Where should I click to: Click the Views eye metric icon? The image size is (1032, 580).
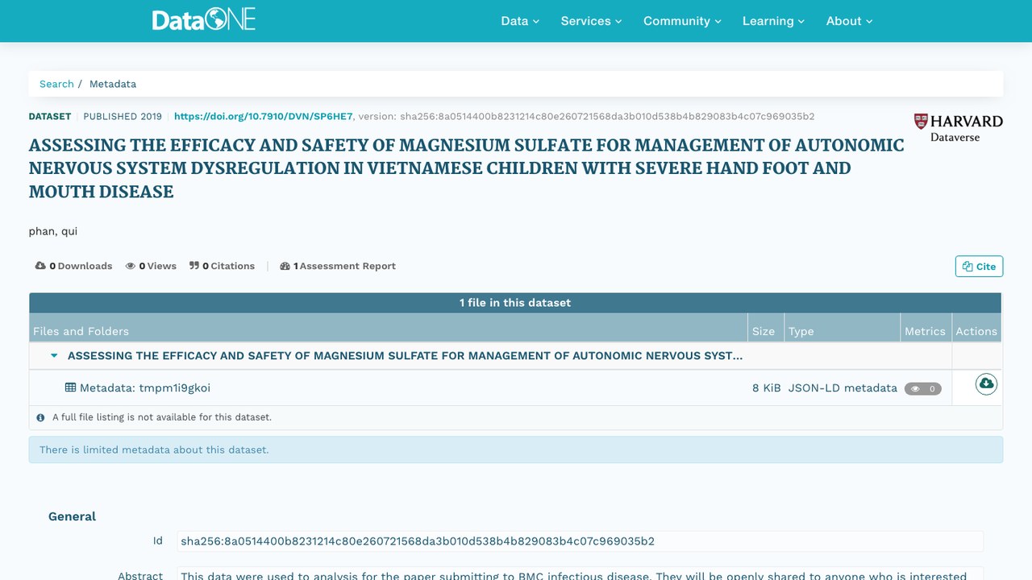coord(131,266)
